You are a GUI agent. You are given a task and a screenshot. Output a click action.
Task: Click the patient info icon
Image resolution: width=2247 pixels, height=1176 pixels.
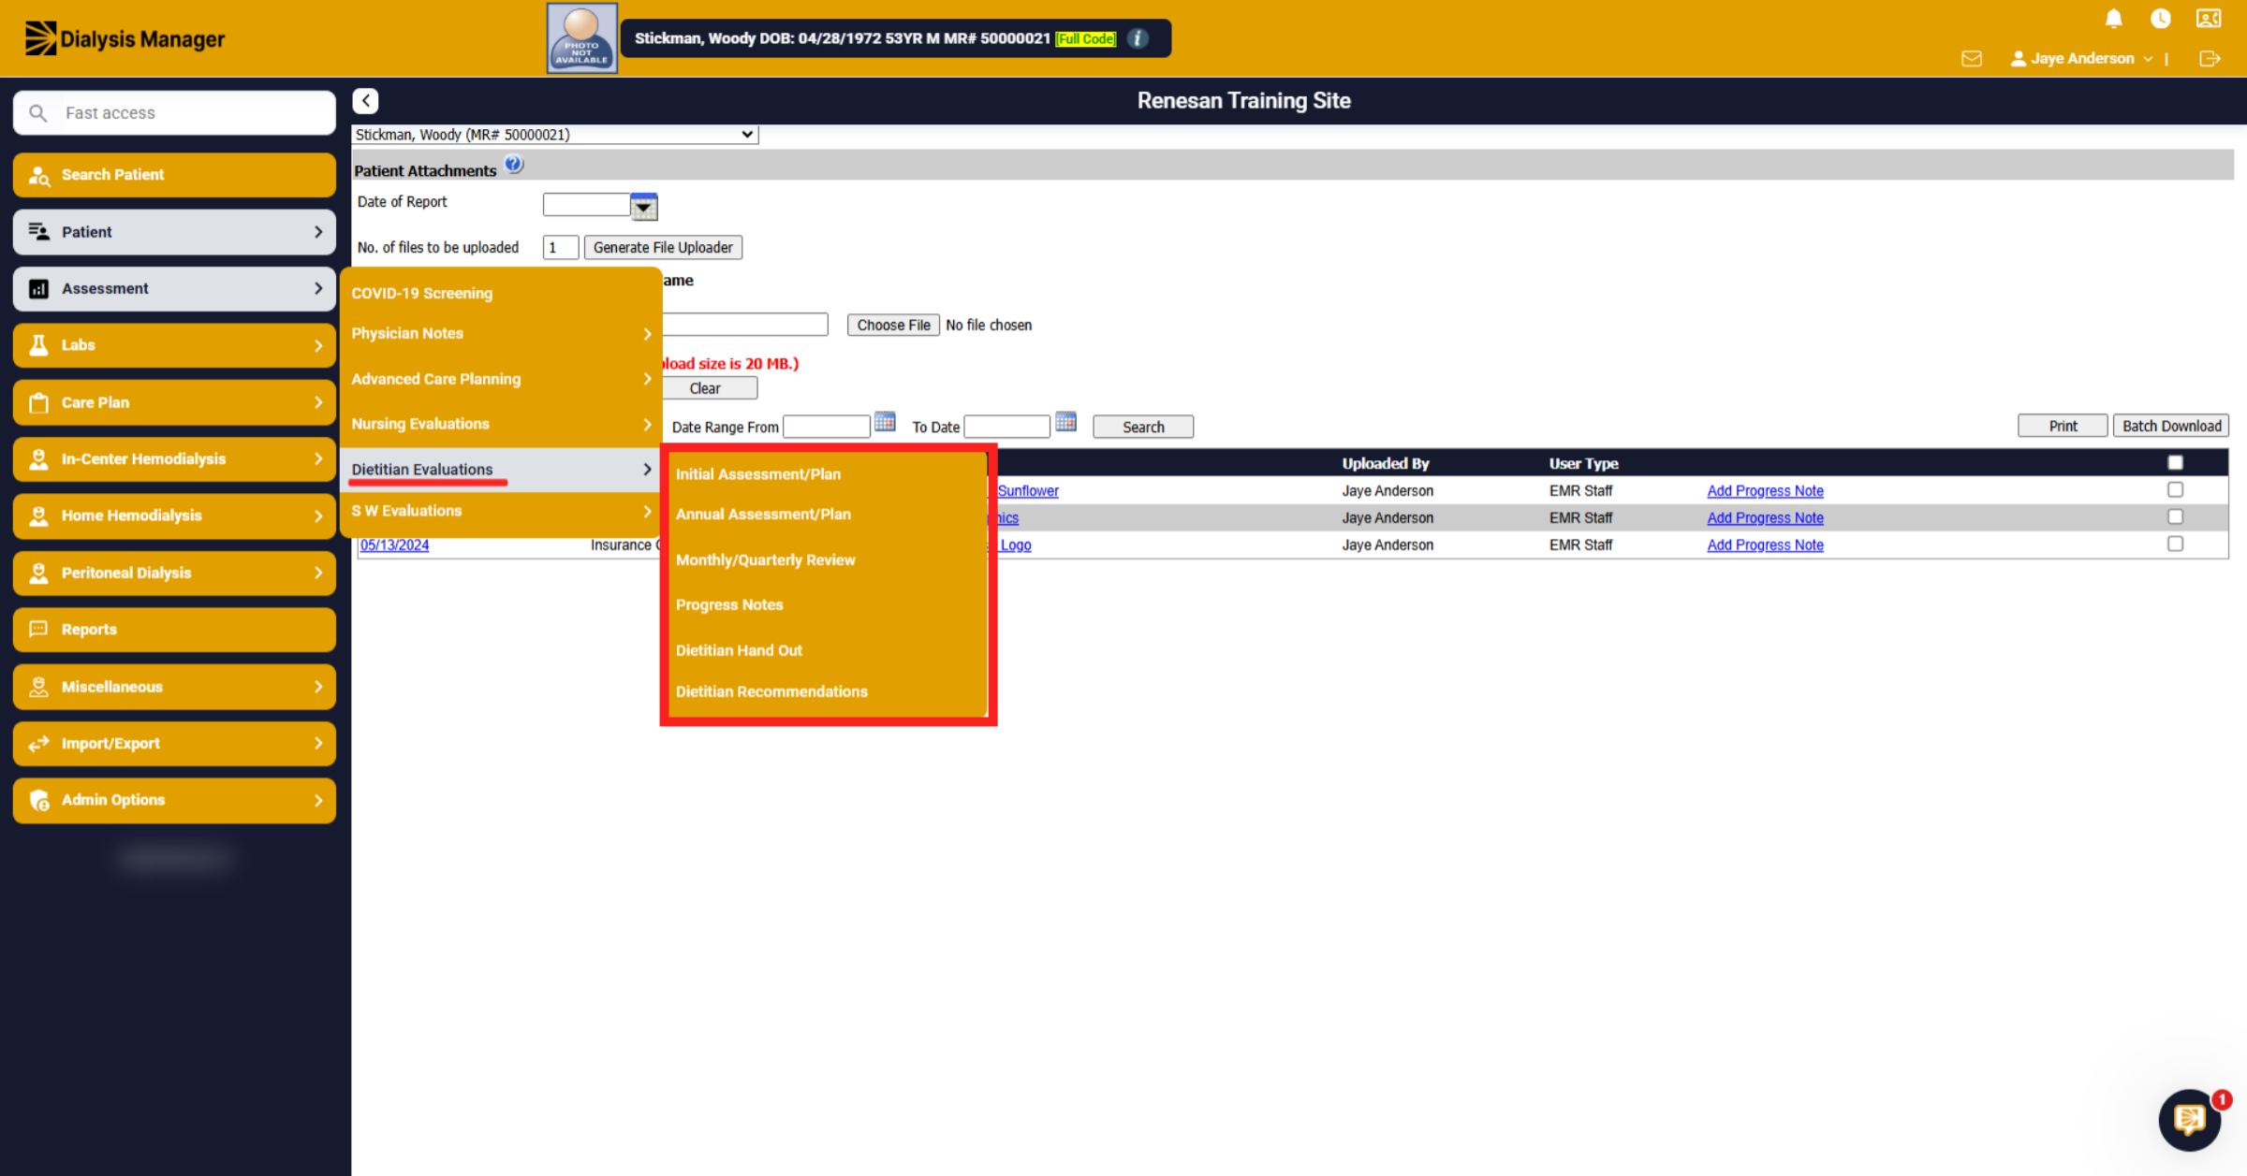[x=1138, y=38]
